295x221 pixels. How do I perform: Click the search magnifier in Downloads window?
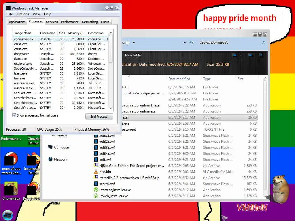[x=264, y=43]
